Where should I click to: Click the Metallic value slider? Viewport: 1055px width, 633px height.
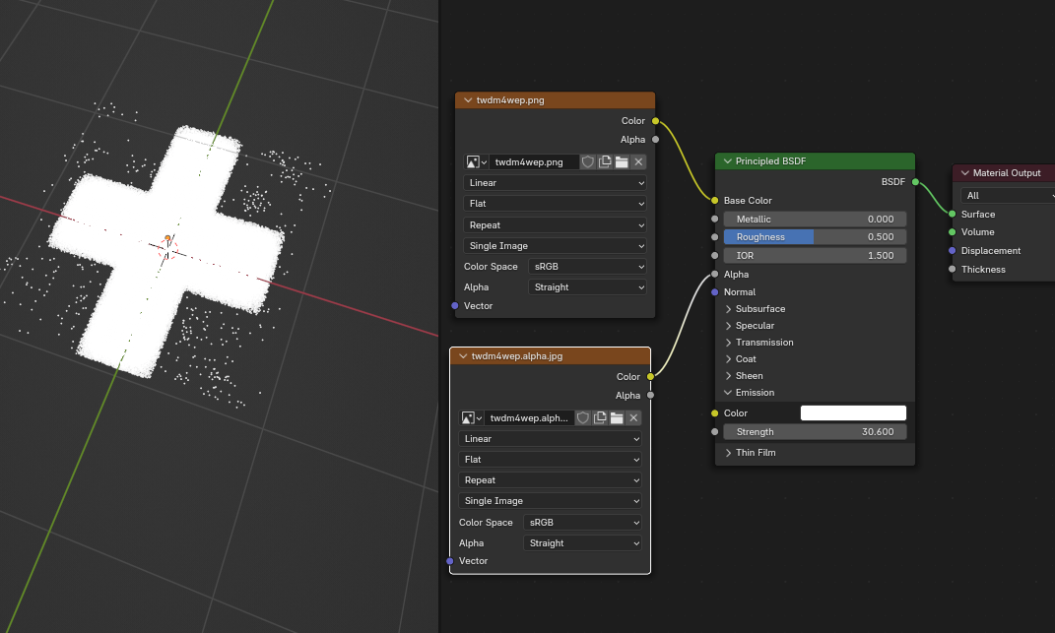click(815, 220)
